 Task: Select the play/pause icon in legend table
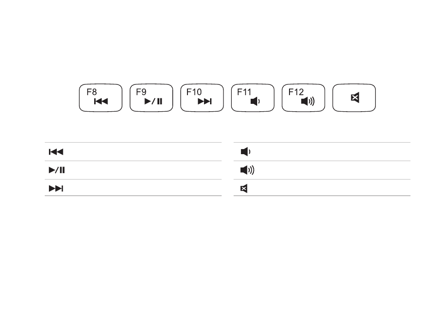[x=57, y=170]
